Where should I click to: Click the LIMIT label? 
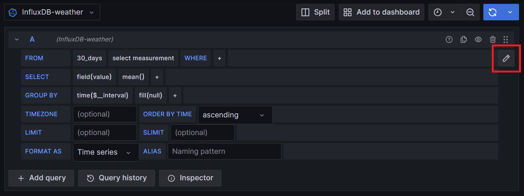pos(33,132)
